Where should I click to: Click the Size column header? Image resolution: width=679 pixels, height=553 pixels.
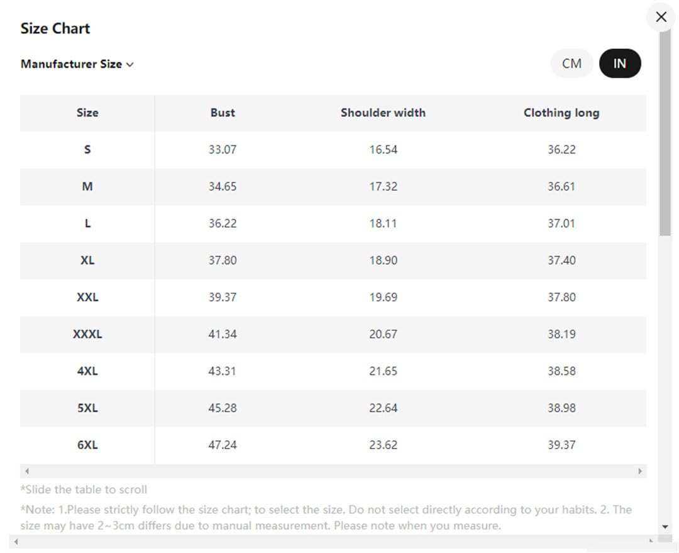pyautogui.click(x=87, y=113)
